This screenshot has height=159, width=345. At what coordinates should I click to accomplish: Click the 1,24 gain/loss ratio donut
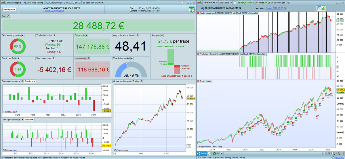18,69
